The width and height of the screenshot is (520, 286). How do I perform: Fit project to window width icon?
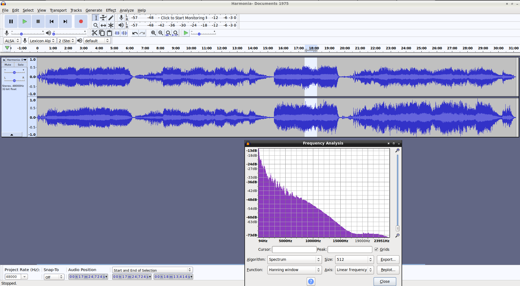coord(176,33)
